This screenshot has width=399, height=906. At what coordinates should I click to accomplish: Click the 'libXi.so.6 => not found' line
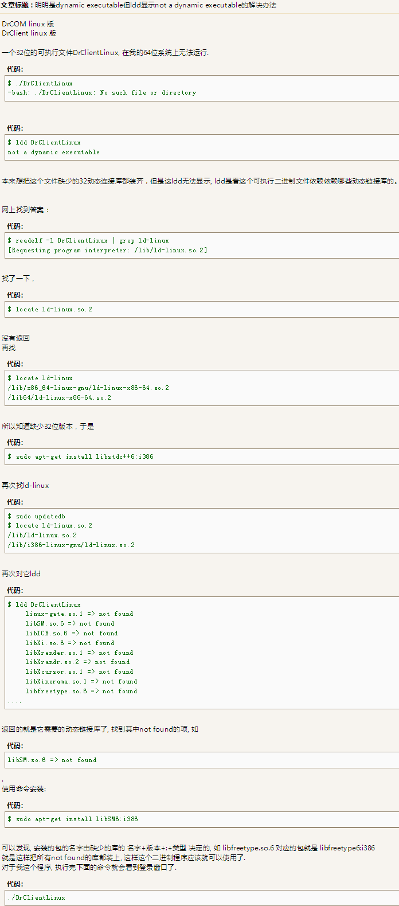(70, 643)
